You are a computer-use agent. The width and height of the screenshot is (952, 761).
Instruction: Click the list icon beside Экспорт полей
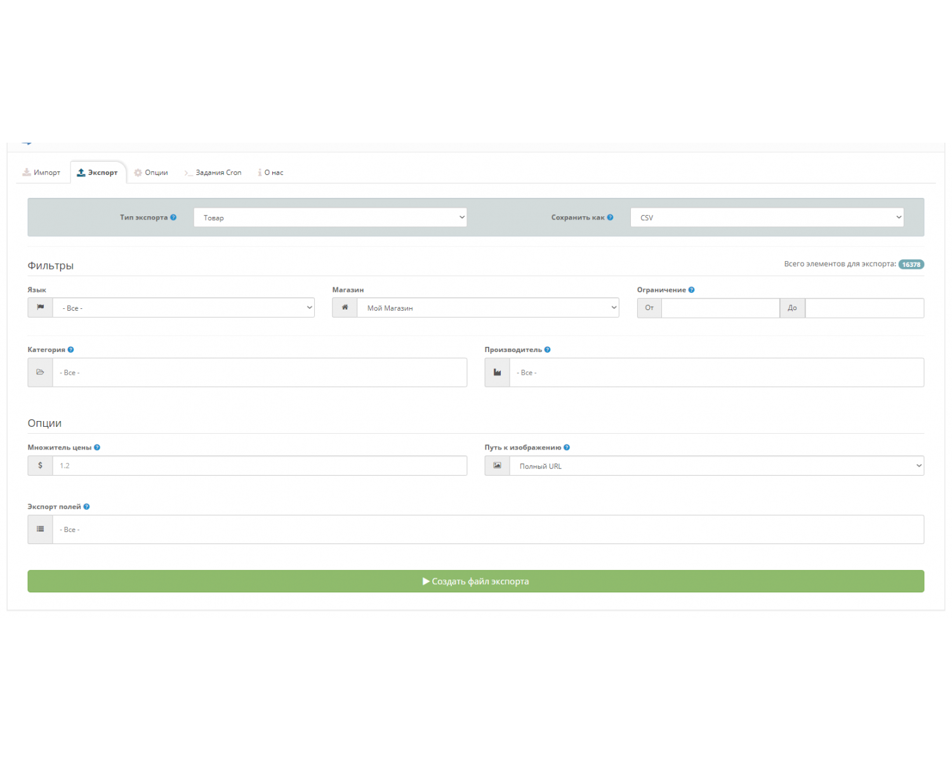coord(40,529)
